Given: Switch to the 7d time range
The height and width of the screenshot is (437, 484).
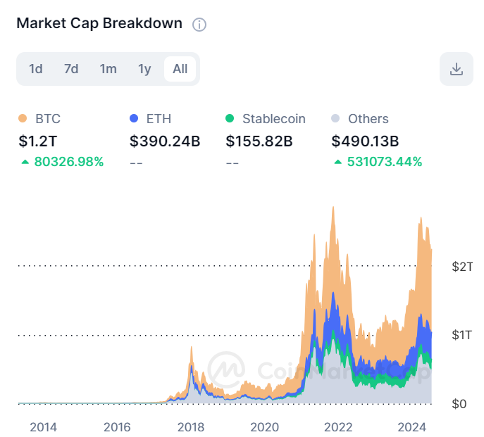Looking at the screenshot, I should (71, 69).
